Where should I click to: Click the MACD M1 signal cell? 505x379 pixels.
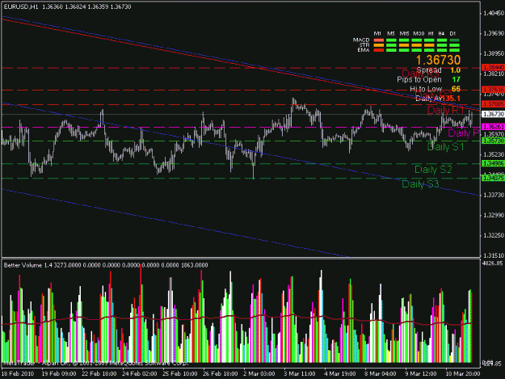[x=379, y=40]
